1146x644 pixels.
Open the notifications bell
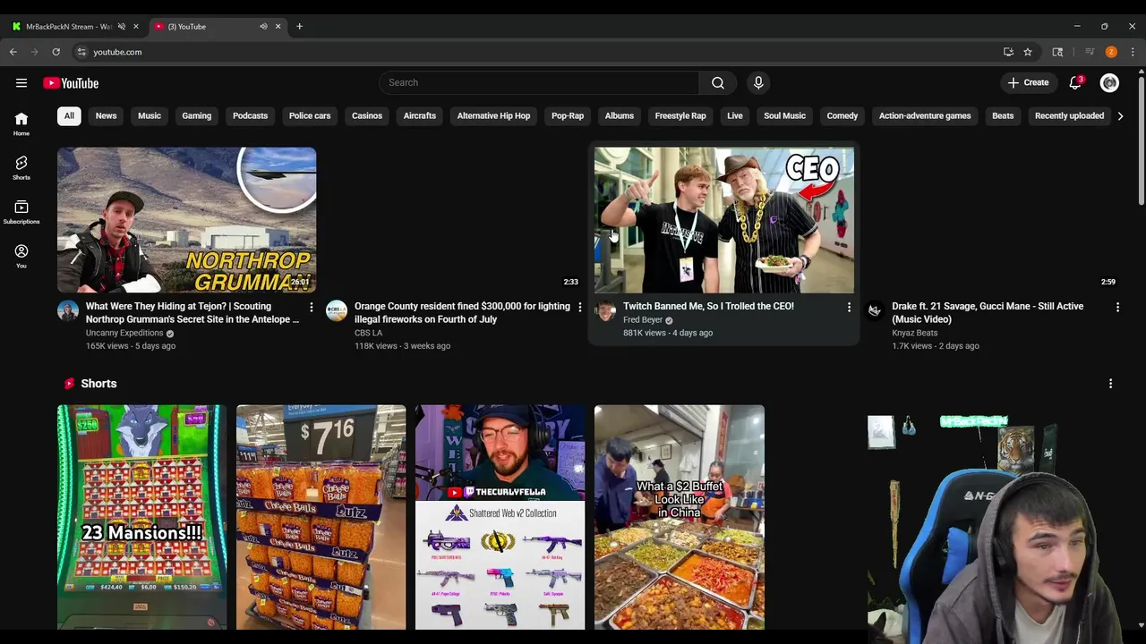pos(1075,83)
